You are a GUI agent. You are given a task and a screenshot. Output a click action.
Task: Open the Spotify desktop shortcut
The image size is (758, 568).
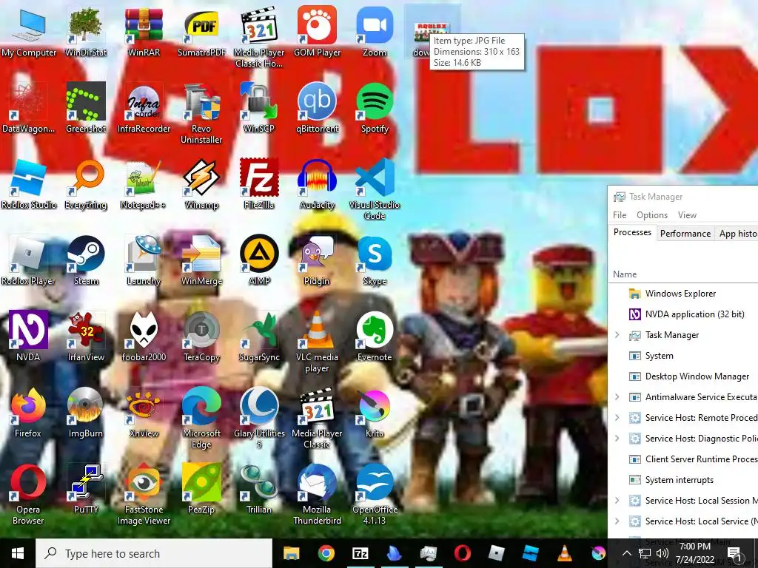pyautogui.click(x=375, y=108)
